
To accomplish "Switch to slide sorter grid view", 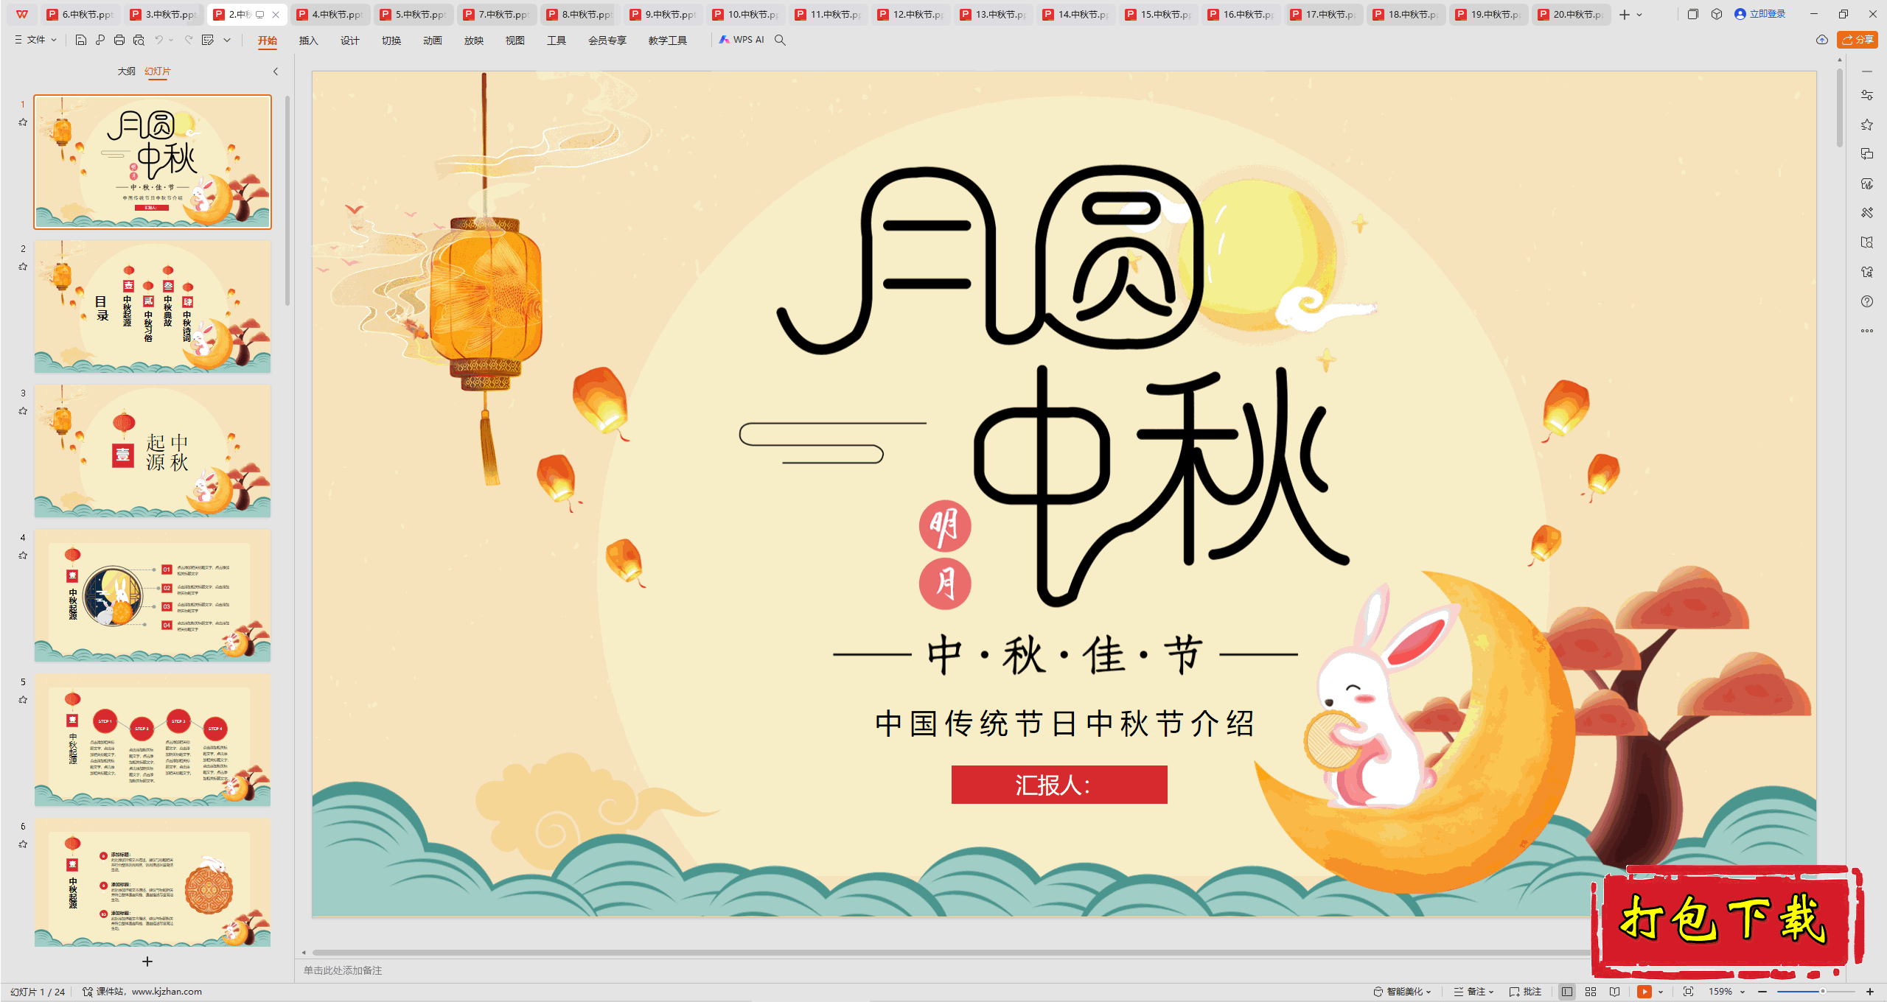I will pyautogui.click(x=1591, y=992).
